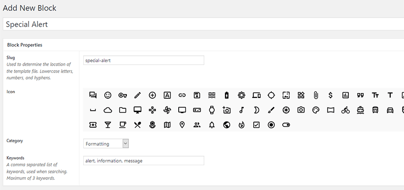Screen dimensions: 404x190
Task: Click the block title field Special Alert
Action: click(202, 24)
